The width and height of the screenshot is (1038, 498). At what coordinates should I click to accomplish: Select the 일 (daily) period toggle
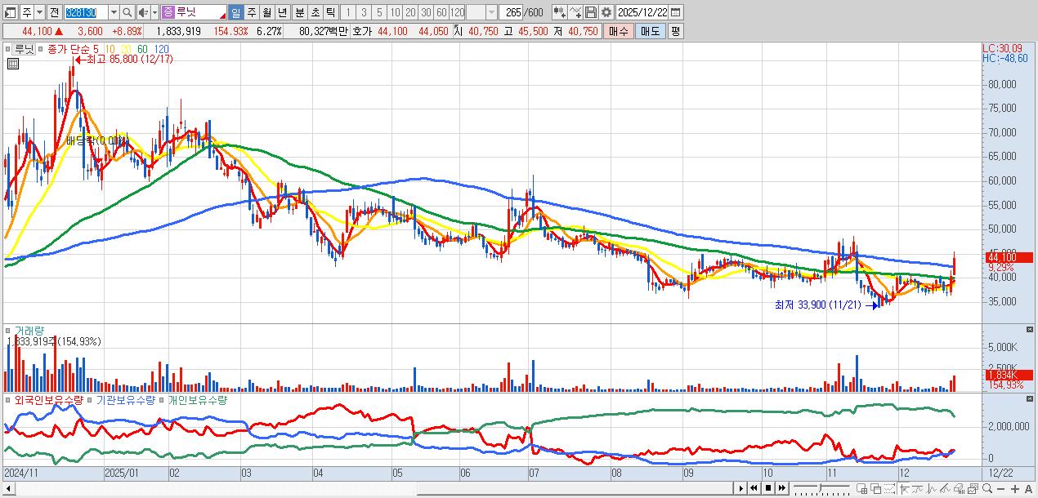pos(235,12)
